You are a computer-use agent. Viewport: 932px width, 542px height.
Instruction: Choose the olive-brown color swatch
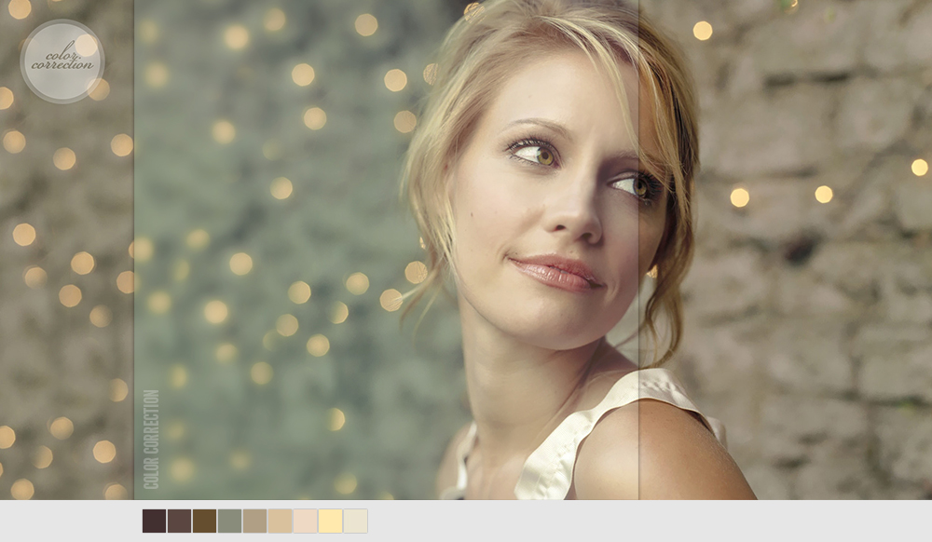204,522
